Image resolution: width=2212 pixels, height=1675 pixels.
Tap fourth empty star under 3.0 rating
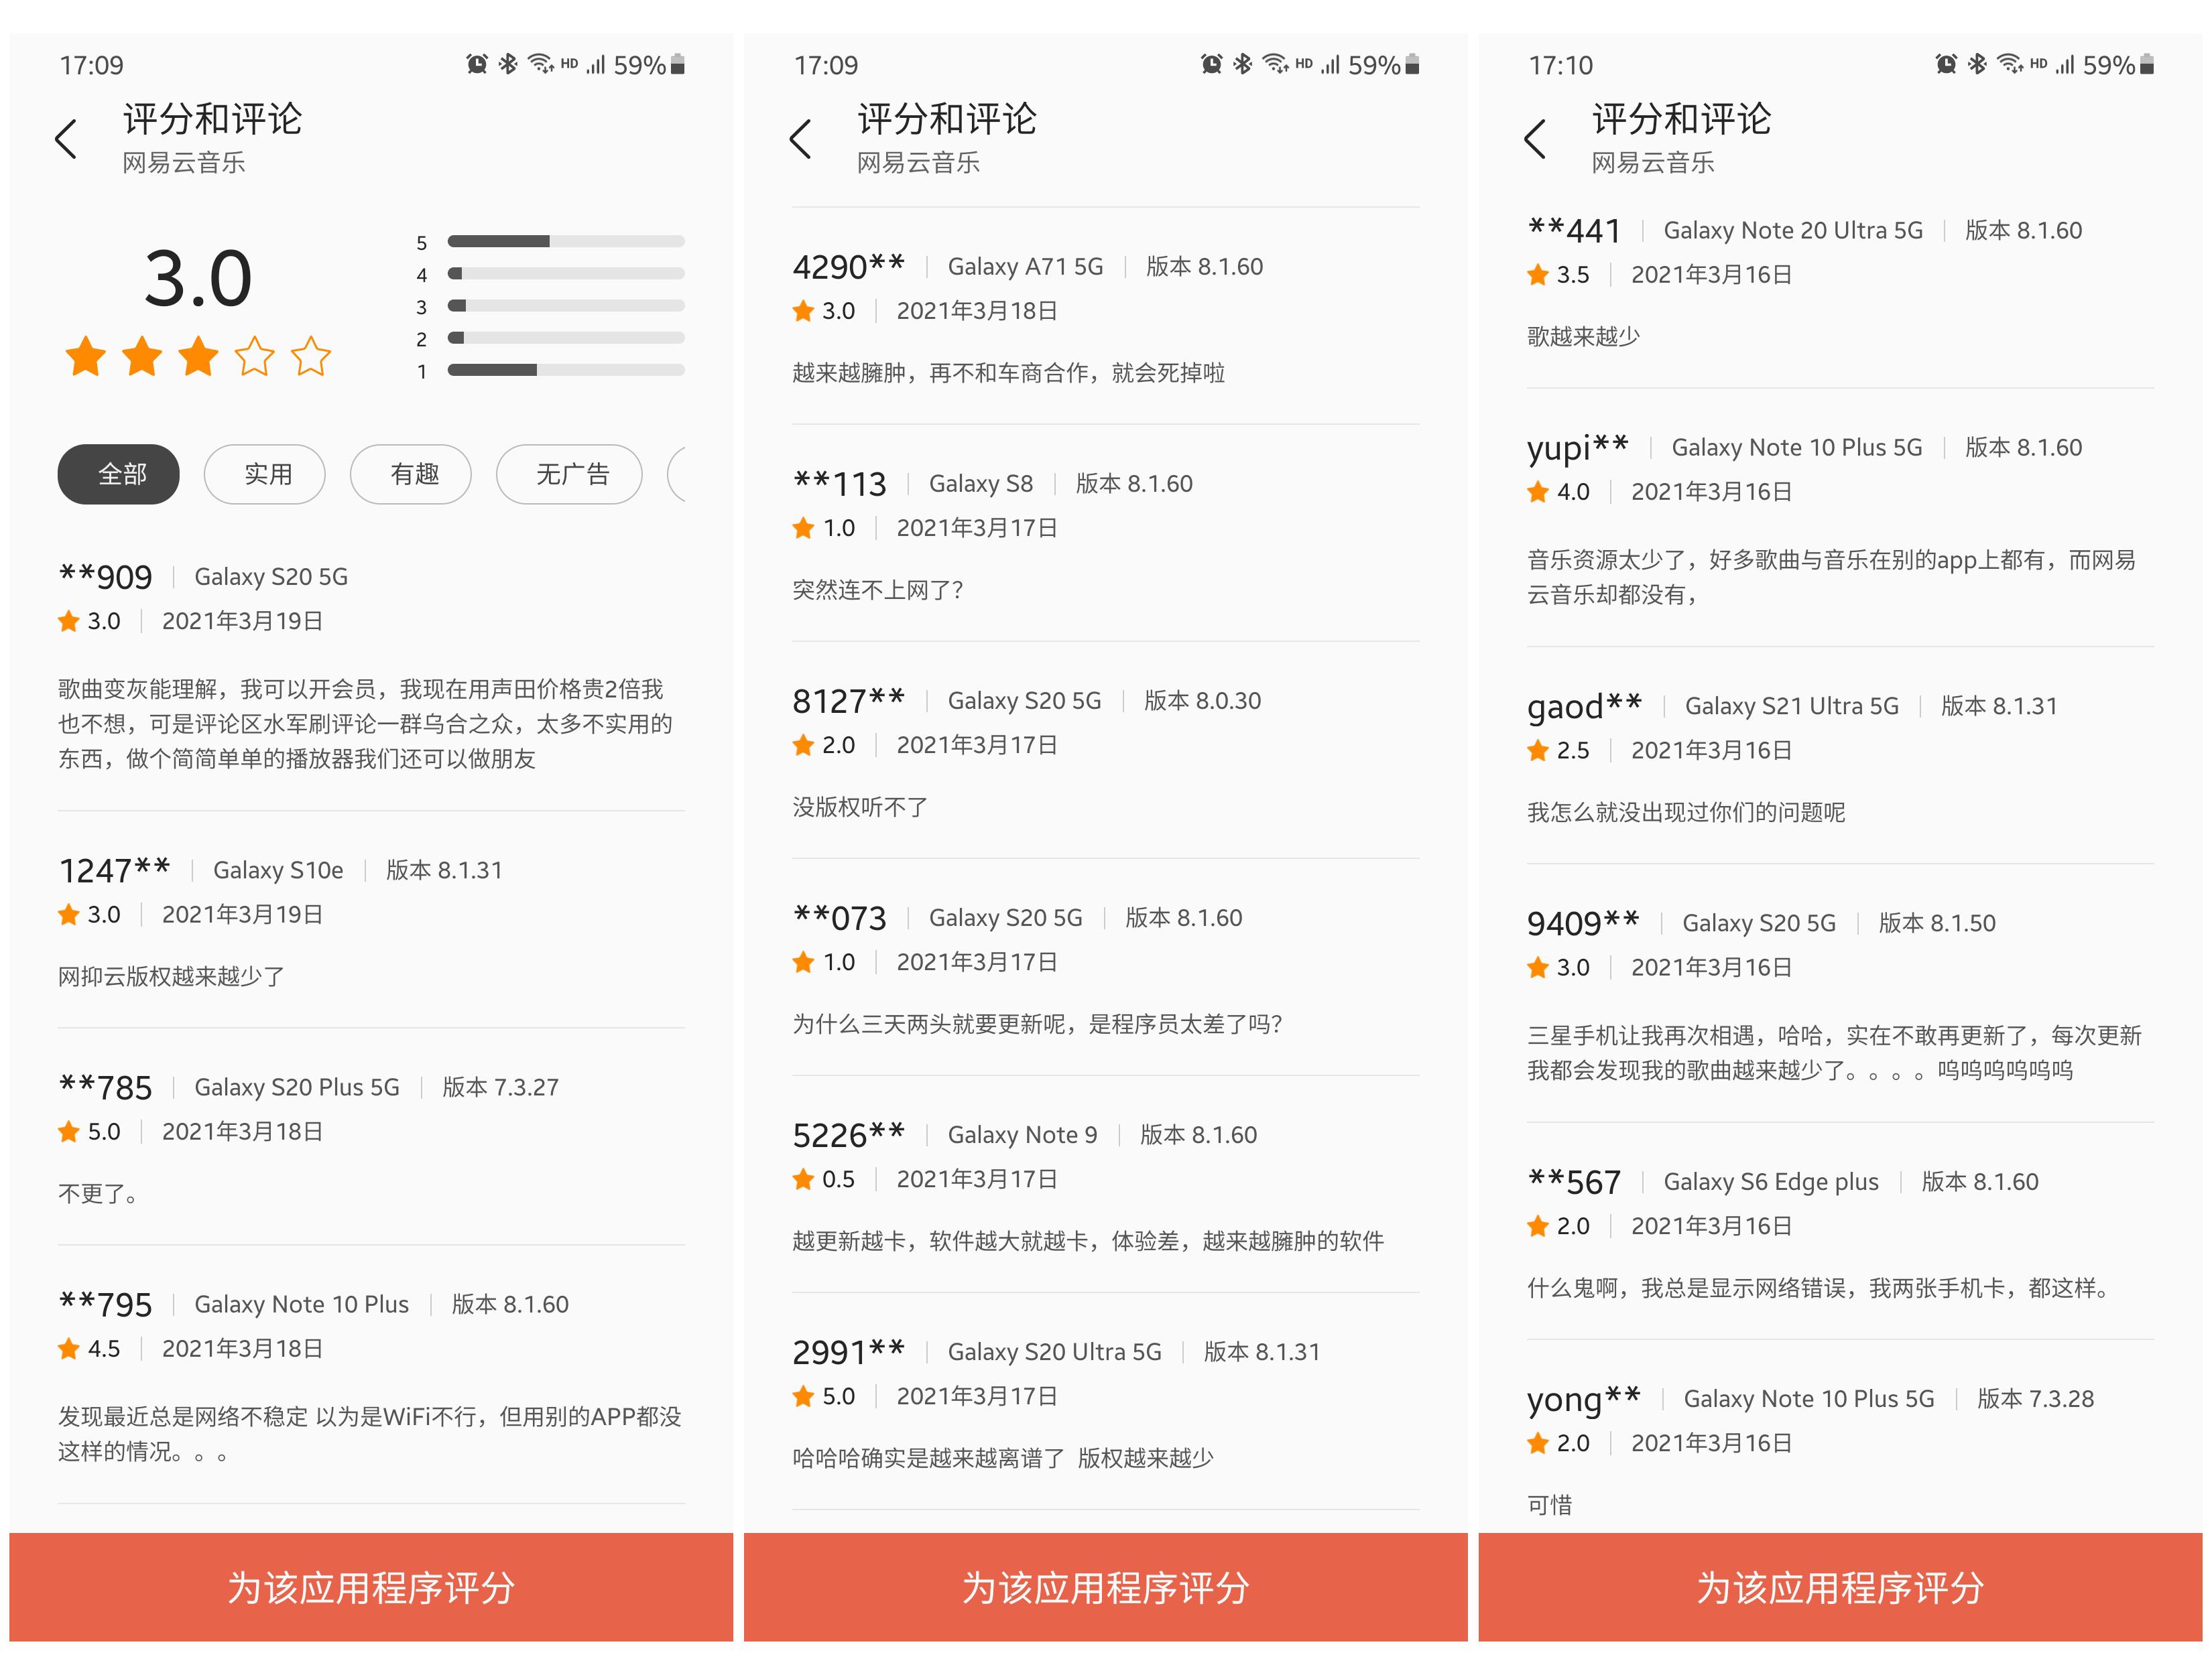point(255,357)
